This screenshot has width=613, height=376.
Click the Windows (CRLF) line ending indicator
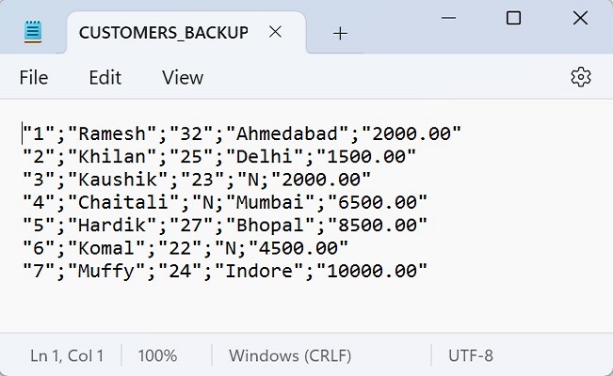(290, 356)
